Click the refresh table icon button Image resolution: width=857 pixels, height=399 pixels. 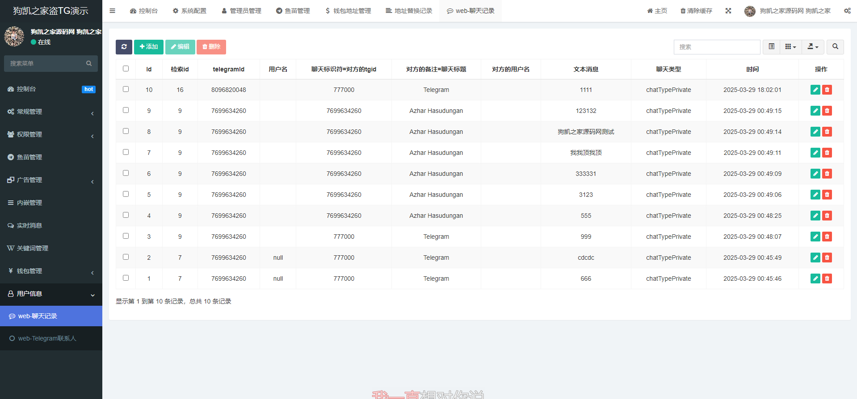pyautogui.click(x=124, y=47)
